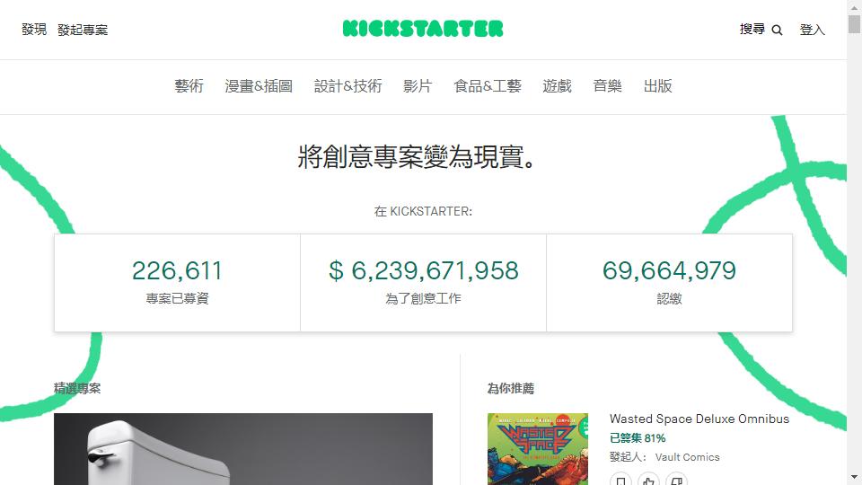Click the search magnifier icon
Image resolution: width=862 pixels, height=485 pixels.
777,31
